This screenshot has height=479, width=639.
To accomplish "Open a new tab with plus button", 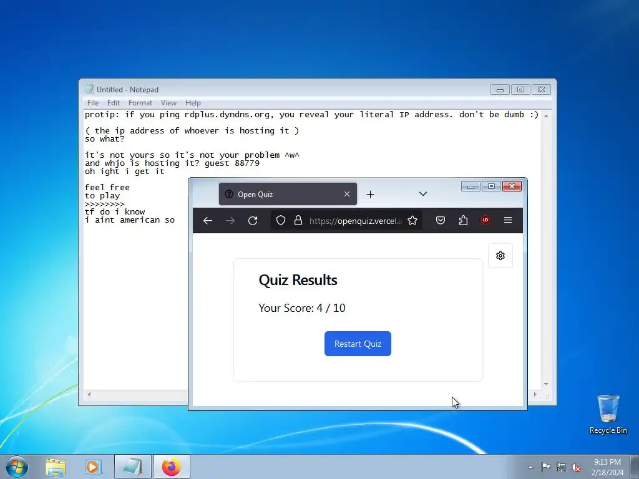I will (x=370, y=195).
